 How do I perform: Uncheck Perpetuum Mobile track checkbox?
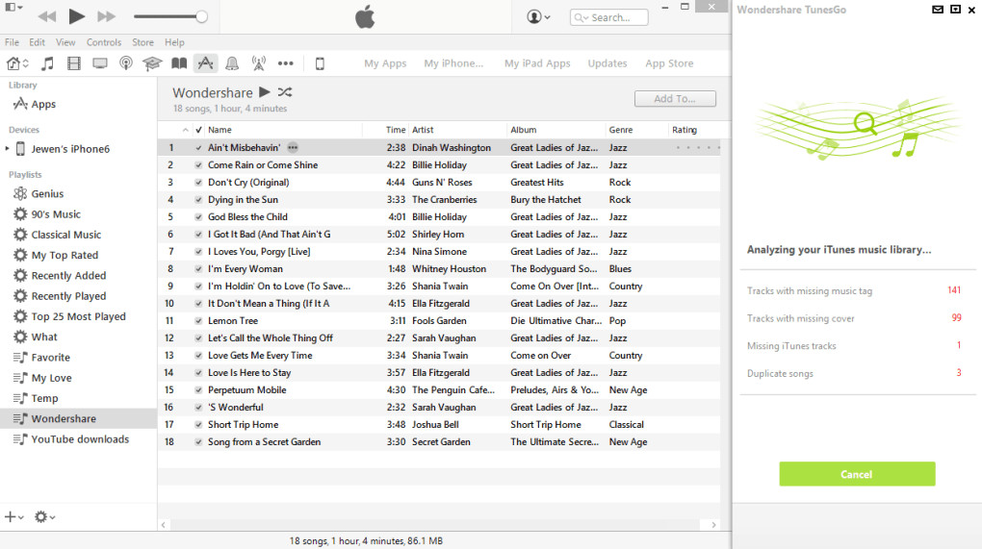[x=198, y=389]
